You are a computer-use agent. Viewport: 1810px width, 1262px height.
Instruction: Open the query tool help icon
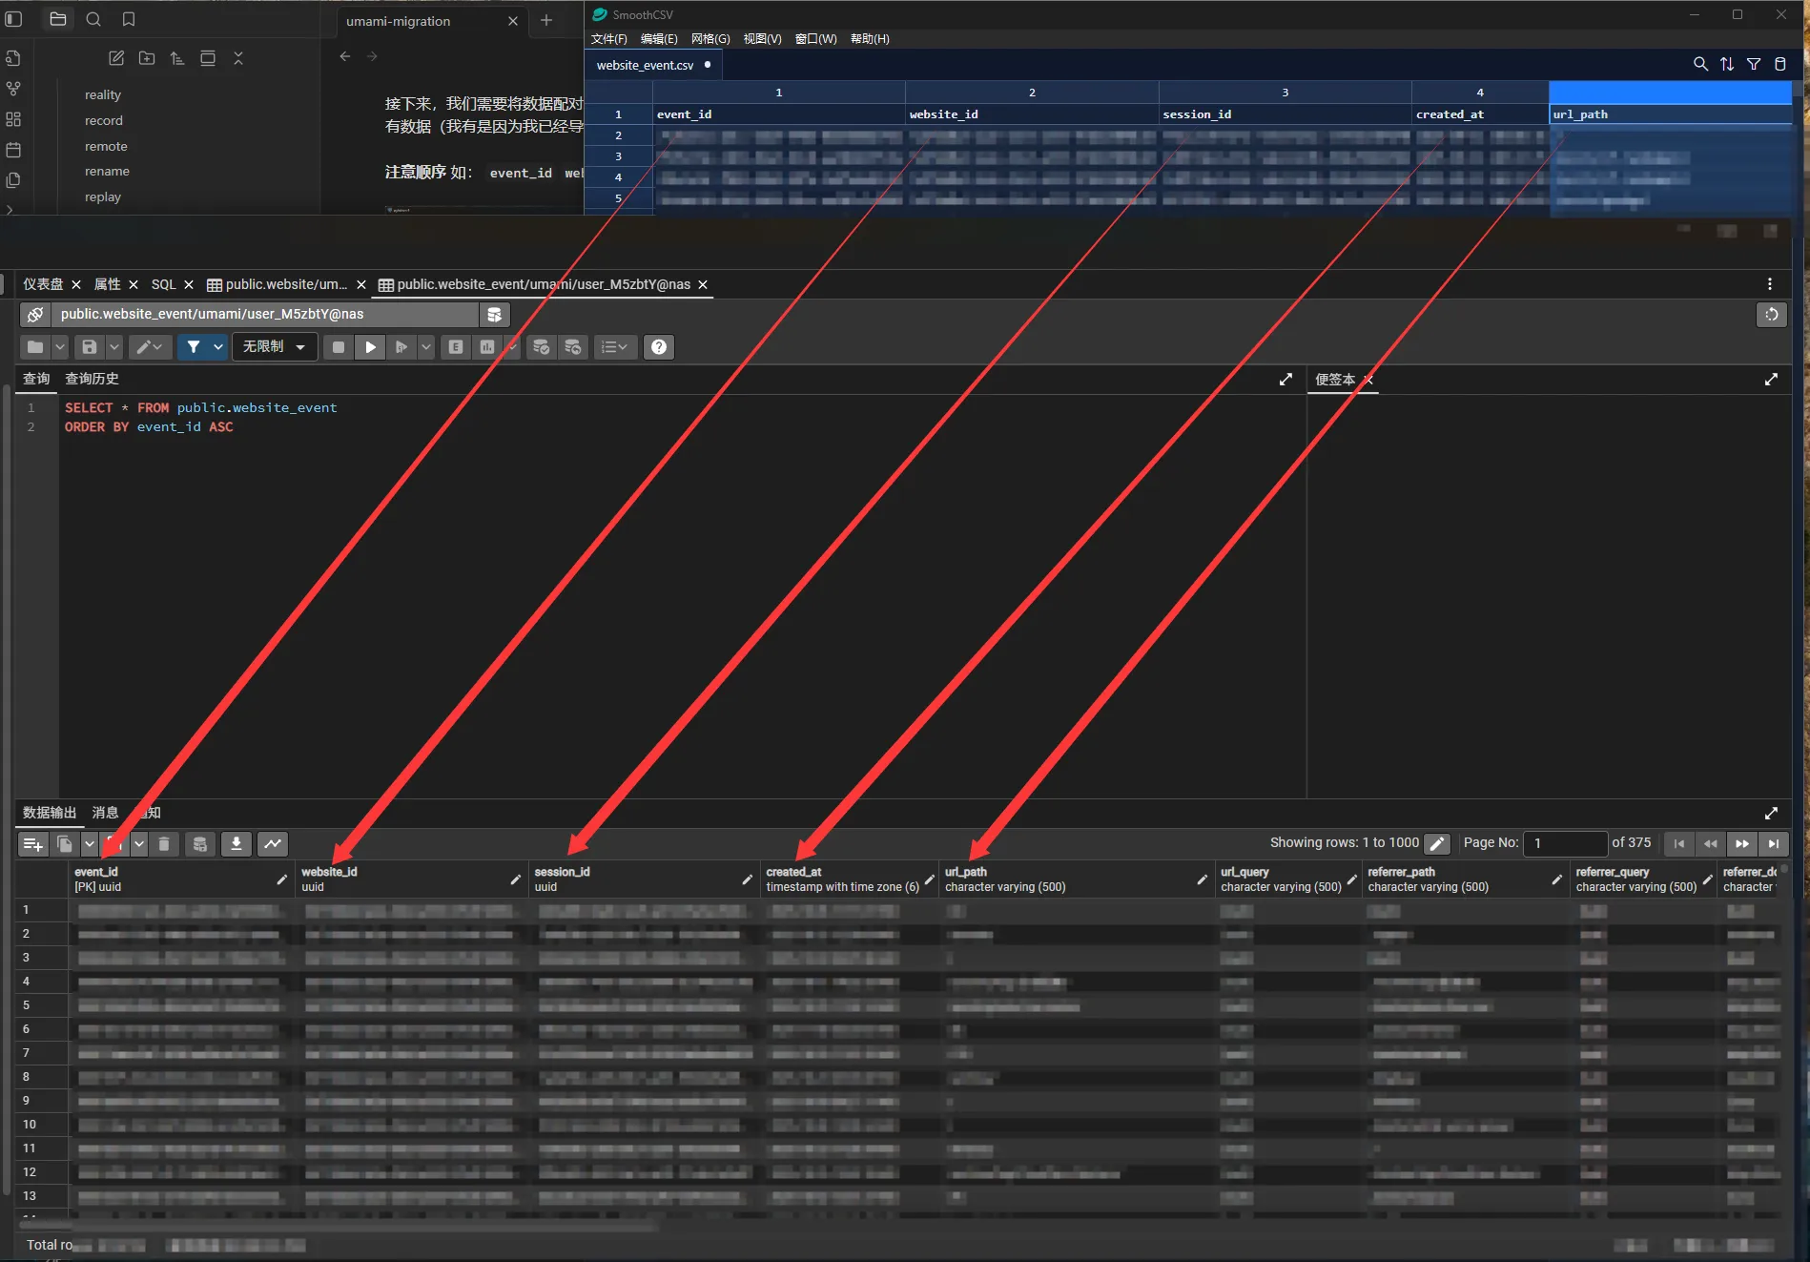(658, 347)
